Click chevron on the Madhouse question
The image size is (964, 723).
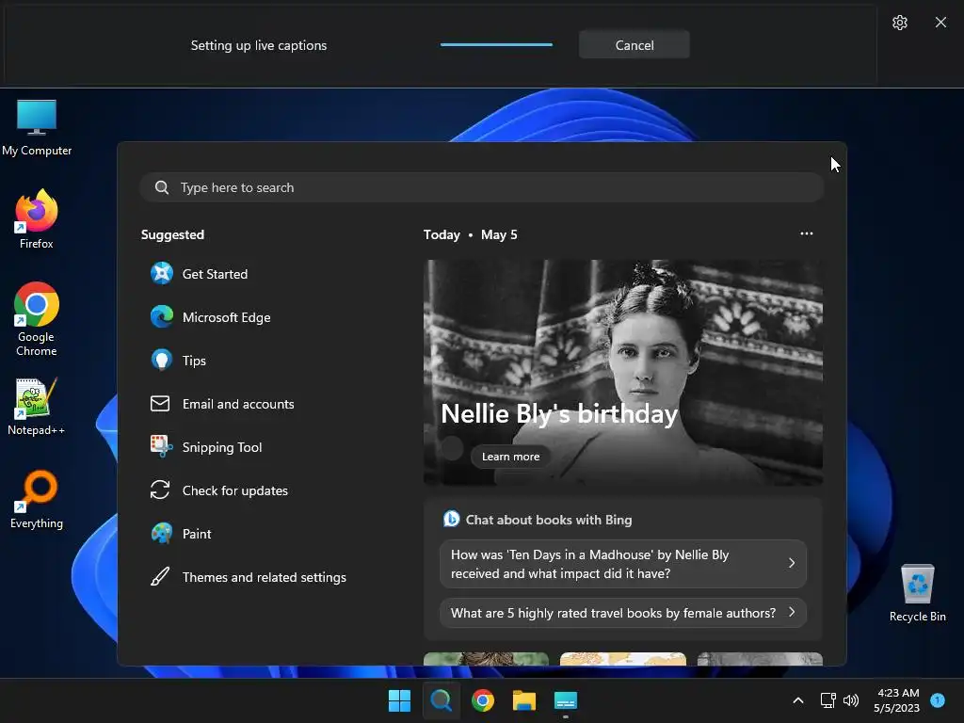[x=791, y=563]
